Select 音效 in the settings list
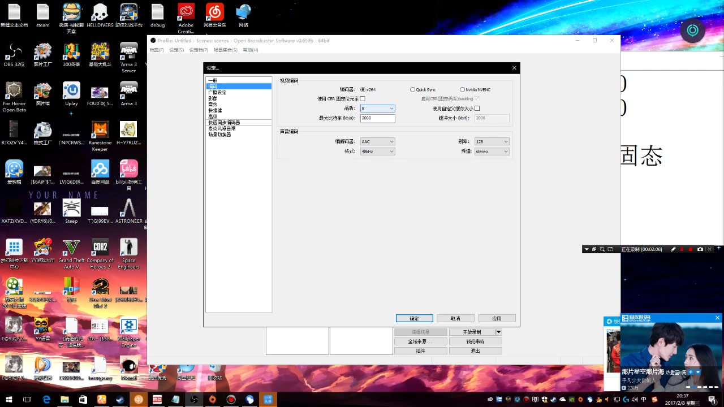The height and width of the screenshot is (407, 724). point(239,105)
